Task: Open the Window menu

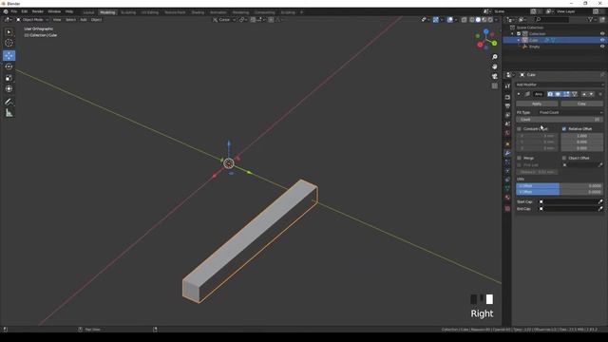Action: (54, 11)
